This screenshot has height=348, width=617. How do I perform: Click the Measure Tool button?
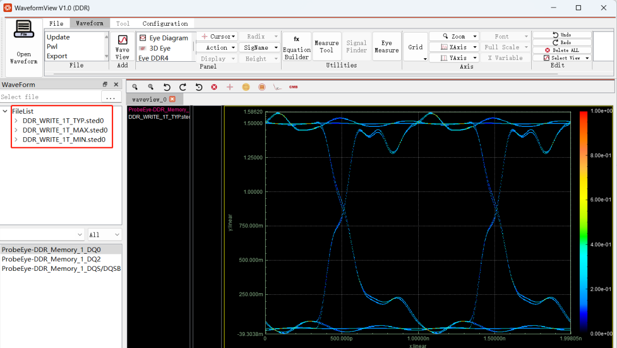pyautogui.click(x=326, y=46)
